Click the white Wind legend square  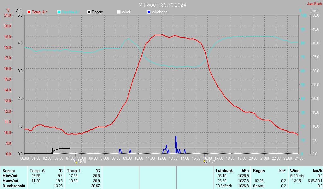pyautogui.click(x=119, y=12)
